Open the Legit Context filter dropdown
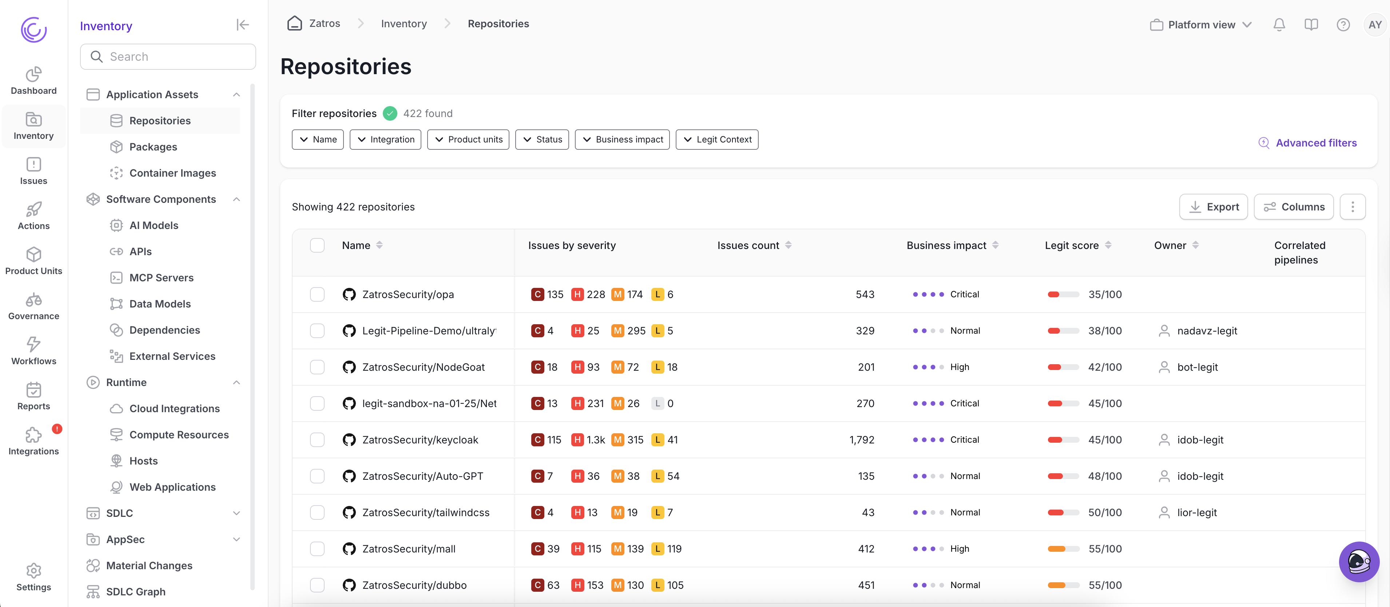Viewport: 1390px width, 607px height. [x=716, y=140]
